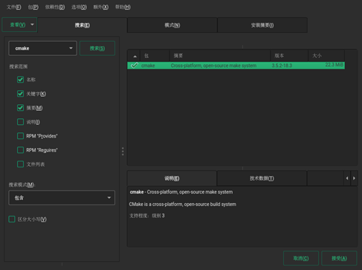Switch to the 技术数据(T) tab

click(x=262, y=179)
